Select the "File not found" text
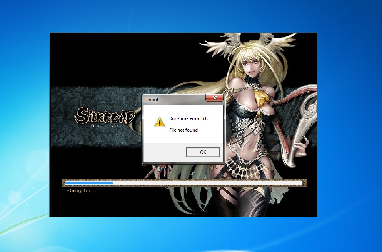The image size is (382, 252). pyautogui.click(x=183, y=130)
